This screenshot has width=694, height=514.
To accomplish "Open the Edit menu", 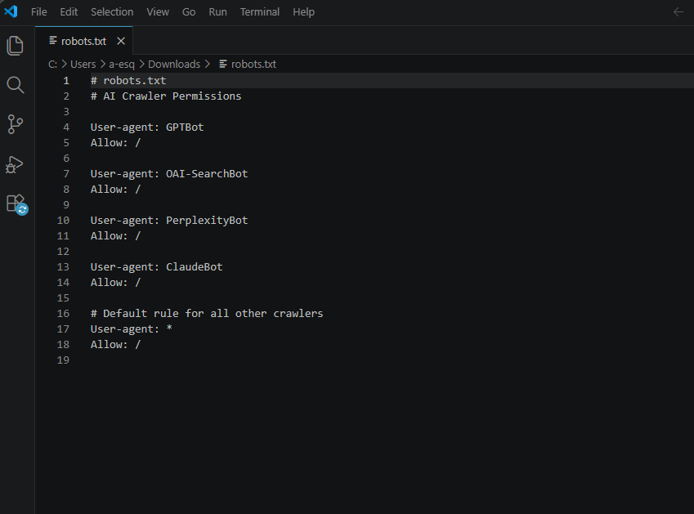I will click(69, 12).
